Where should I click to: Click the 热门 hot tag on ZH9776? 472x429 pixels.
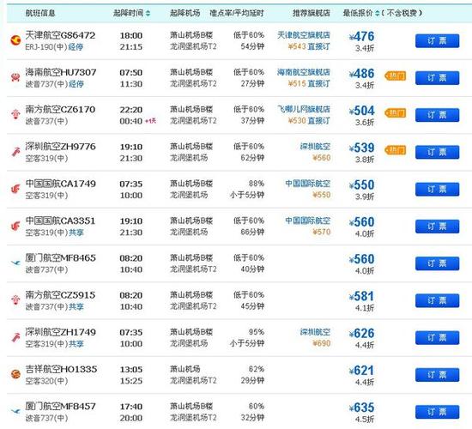pos(396,150)
